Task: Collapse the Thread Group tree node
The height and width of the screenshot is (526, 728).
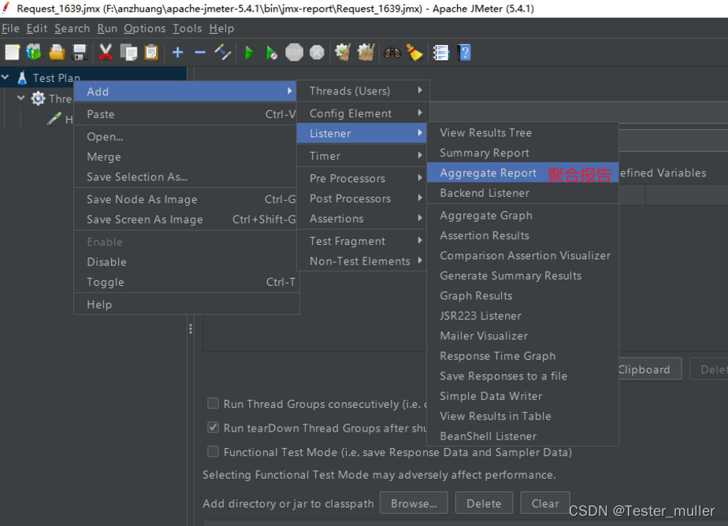Action: point(21,98)
